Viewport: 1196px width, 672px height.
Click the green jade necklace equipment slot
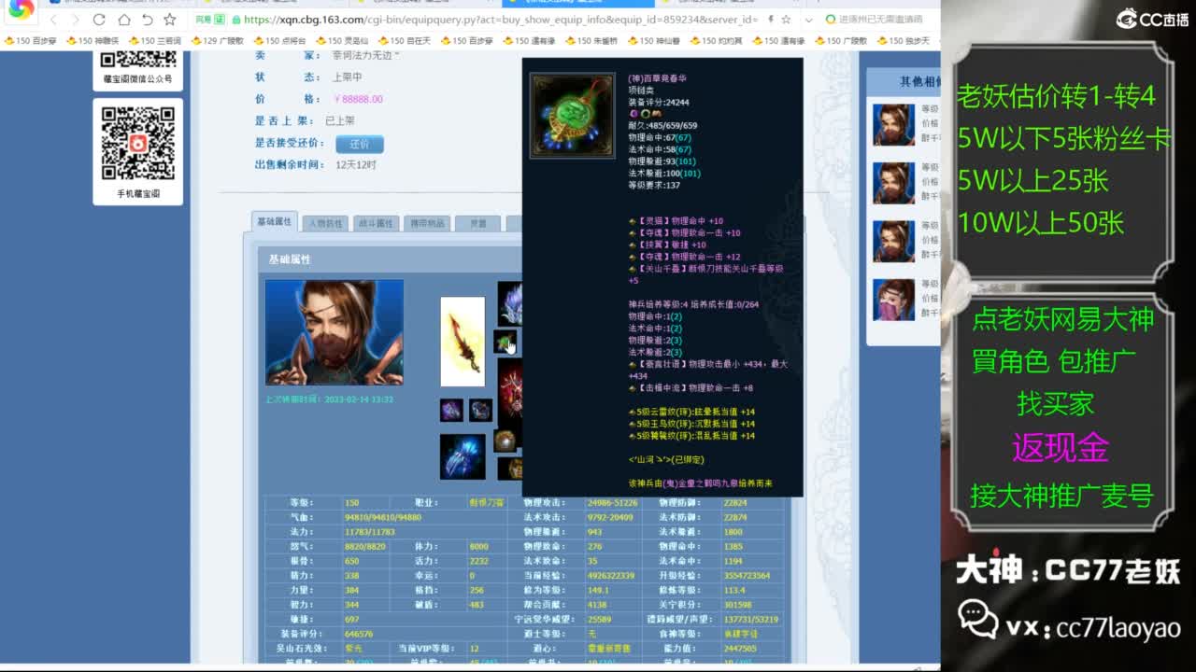point(505,342)
